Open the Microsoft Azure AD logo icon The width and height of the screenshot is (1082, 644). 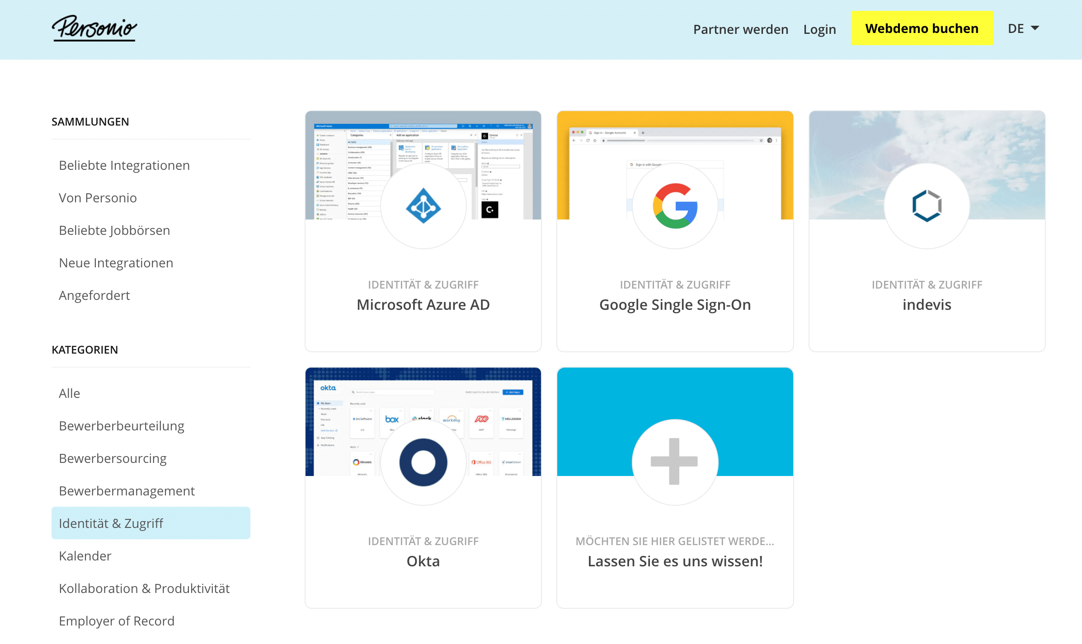pyautogui.click(x=423, y=206)
